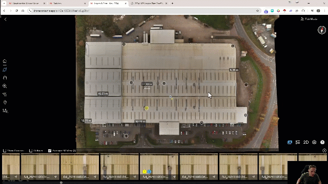Click the purple extension icon in the toolbar
This screenshot has width=328, height=184.
[291, 11]
